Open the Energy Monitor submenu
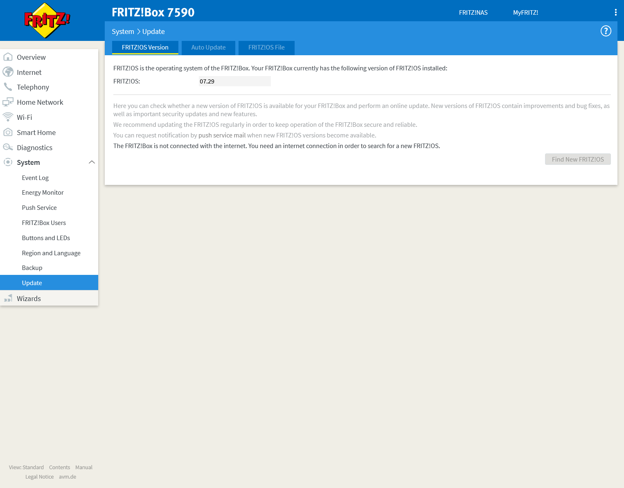 [49, 193]
